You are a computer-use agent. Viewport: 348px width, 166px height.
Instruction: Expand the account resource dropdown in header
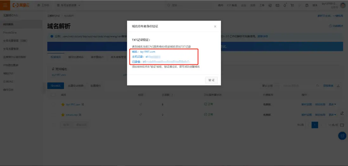point(68,5)
